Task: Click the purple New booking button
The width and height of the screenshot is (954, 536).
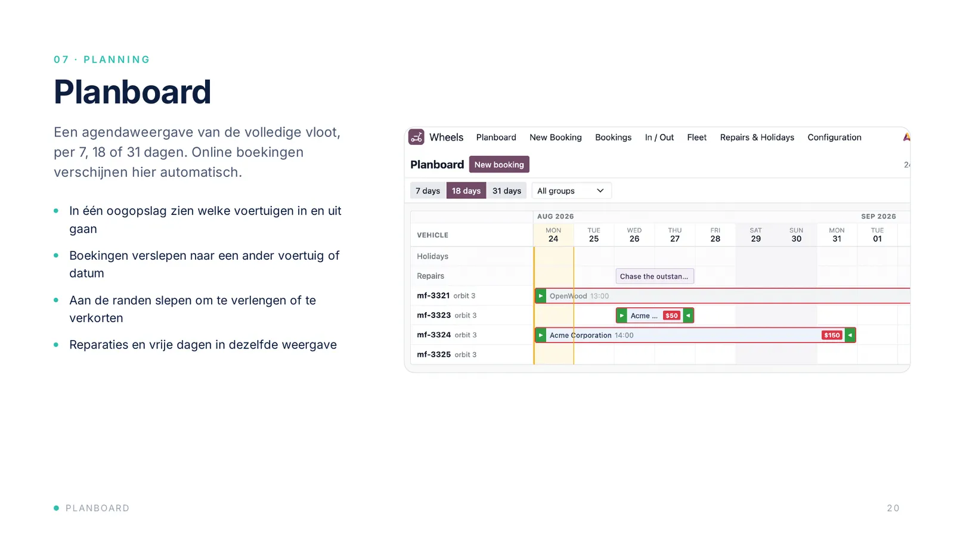Action: 499,164
